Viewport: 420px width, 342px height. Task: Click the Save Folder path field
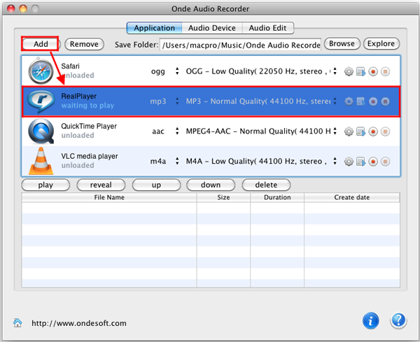[x=240, y=45]
